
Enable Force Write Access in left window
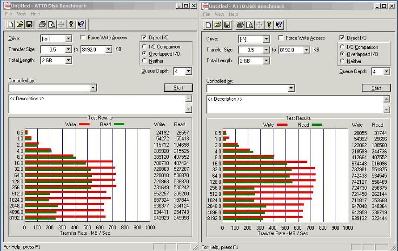[x=83, y=38]
